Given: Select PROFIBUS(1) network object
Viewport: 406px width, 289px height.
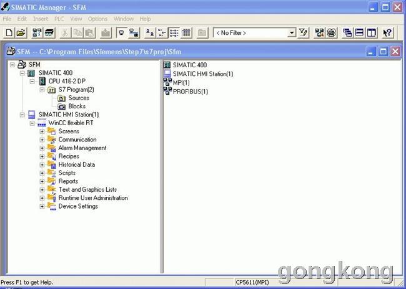Looking at the screenshot, I should pos(186,92).
